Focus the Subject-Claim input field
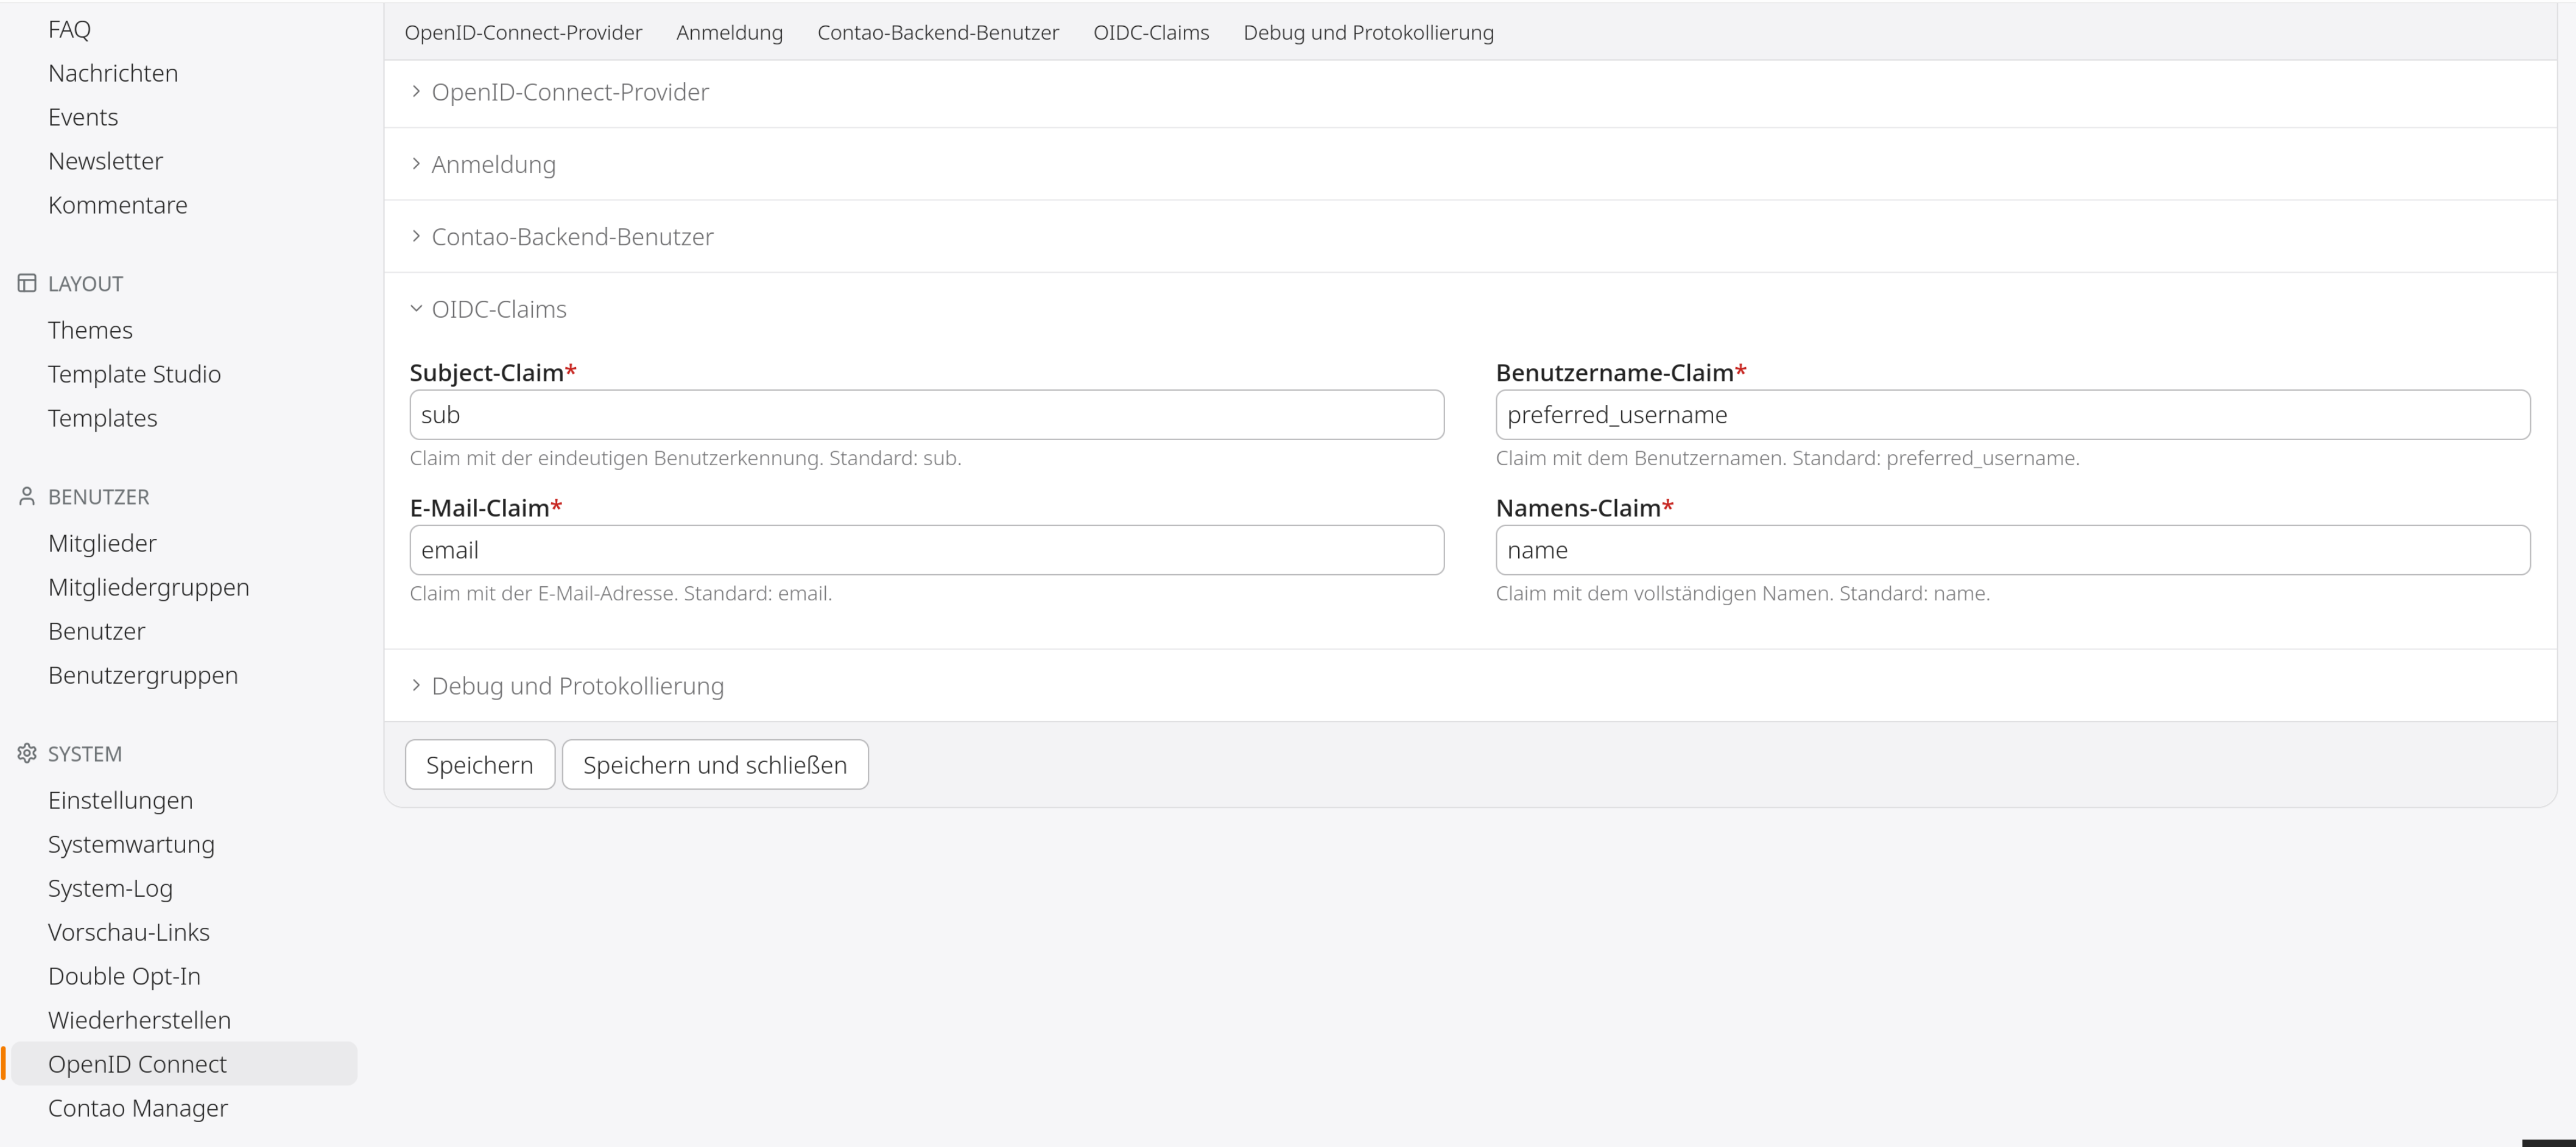 (x=927, y=415)
